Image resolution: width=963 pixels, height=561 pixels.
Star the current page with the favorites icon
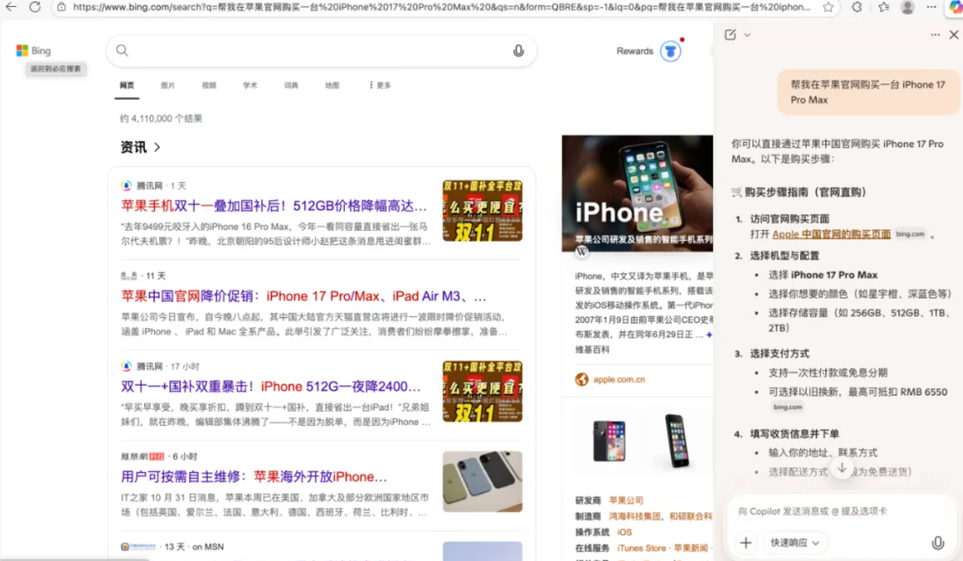[829, 8]
